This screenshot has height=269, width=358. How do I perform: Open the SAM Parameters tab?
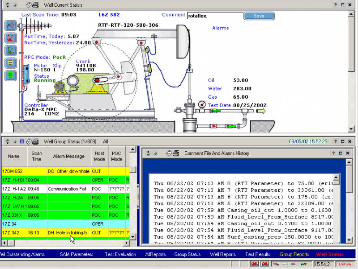[x=77, y=254]
